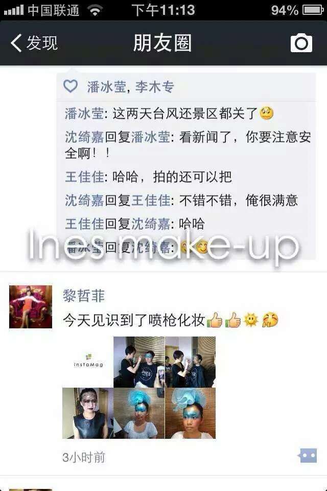Tap the battery indicator icon in status bar
327x491 pixels.
(x=313, y=10)
